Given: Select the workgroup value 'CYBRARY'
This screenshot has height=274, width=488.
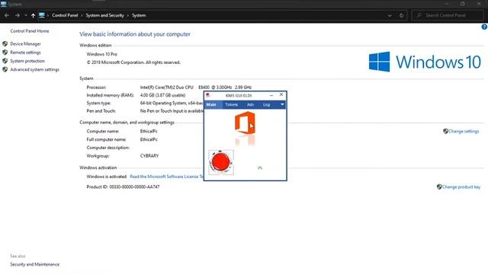Looking at the screenshot, I should [x=149, y=156].
